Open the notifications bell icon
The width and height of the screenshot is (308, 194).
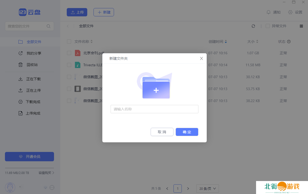[x=269, y=12]
